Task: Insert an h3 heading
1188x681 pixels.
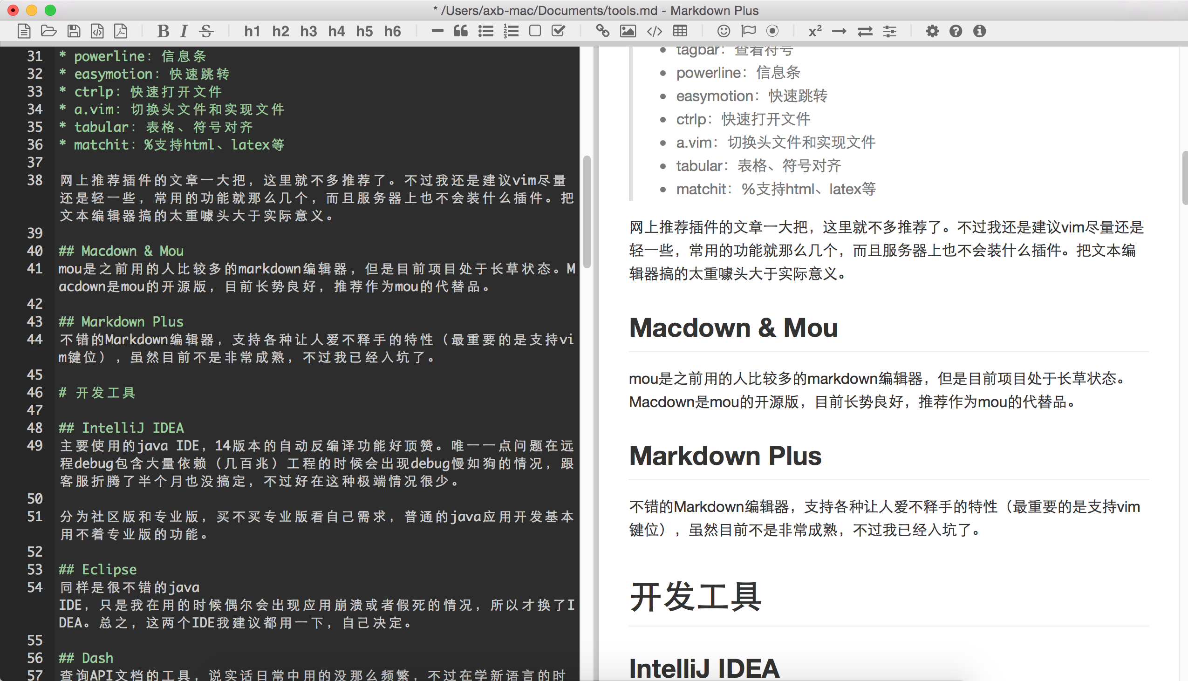Action: pos(308,31)
